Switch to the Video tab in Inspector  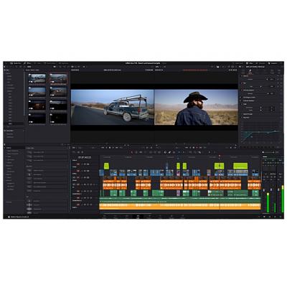[x=243, y=71]
